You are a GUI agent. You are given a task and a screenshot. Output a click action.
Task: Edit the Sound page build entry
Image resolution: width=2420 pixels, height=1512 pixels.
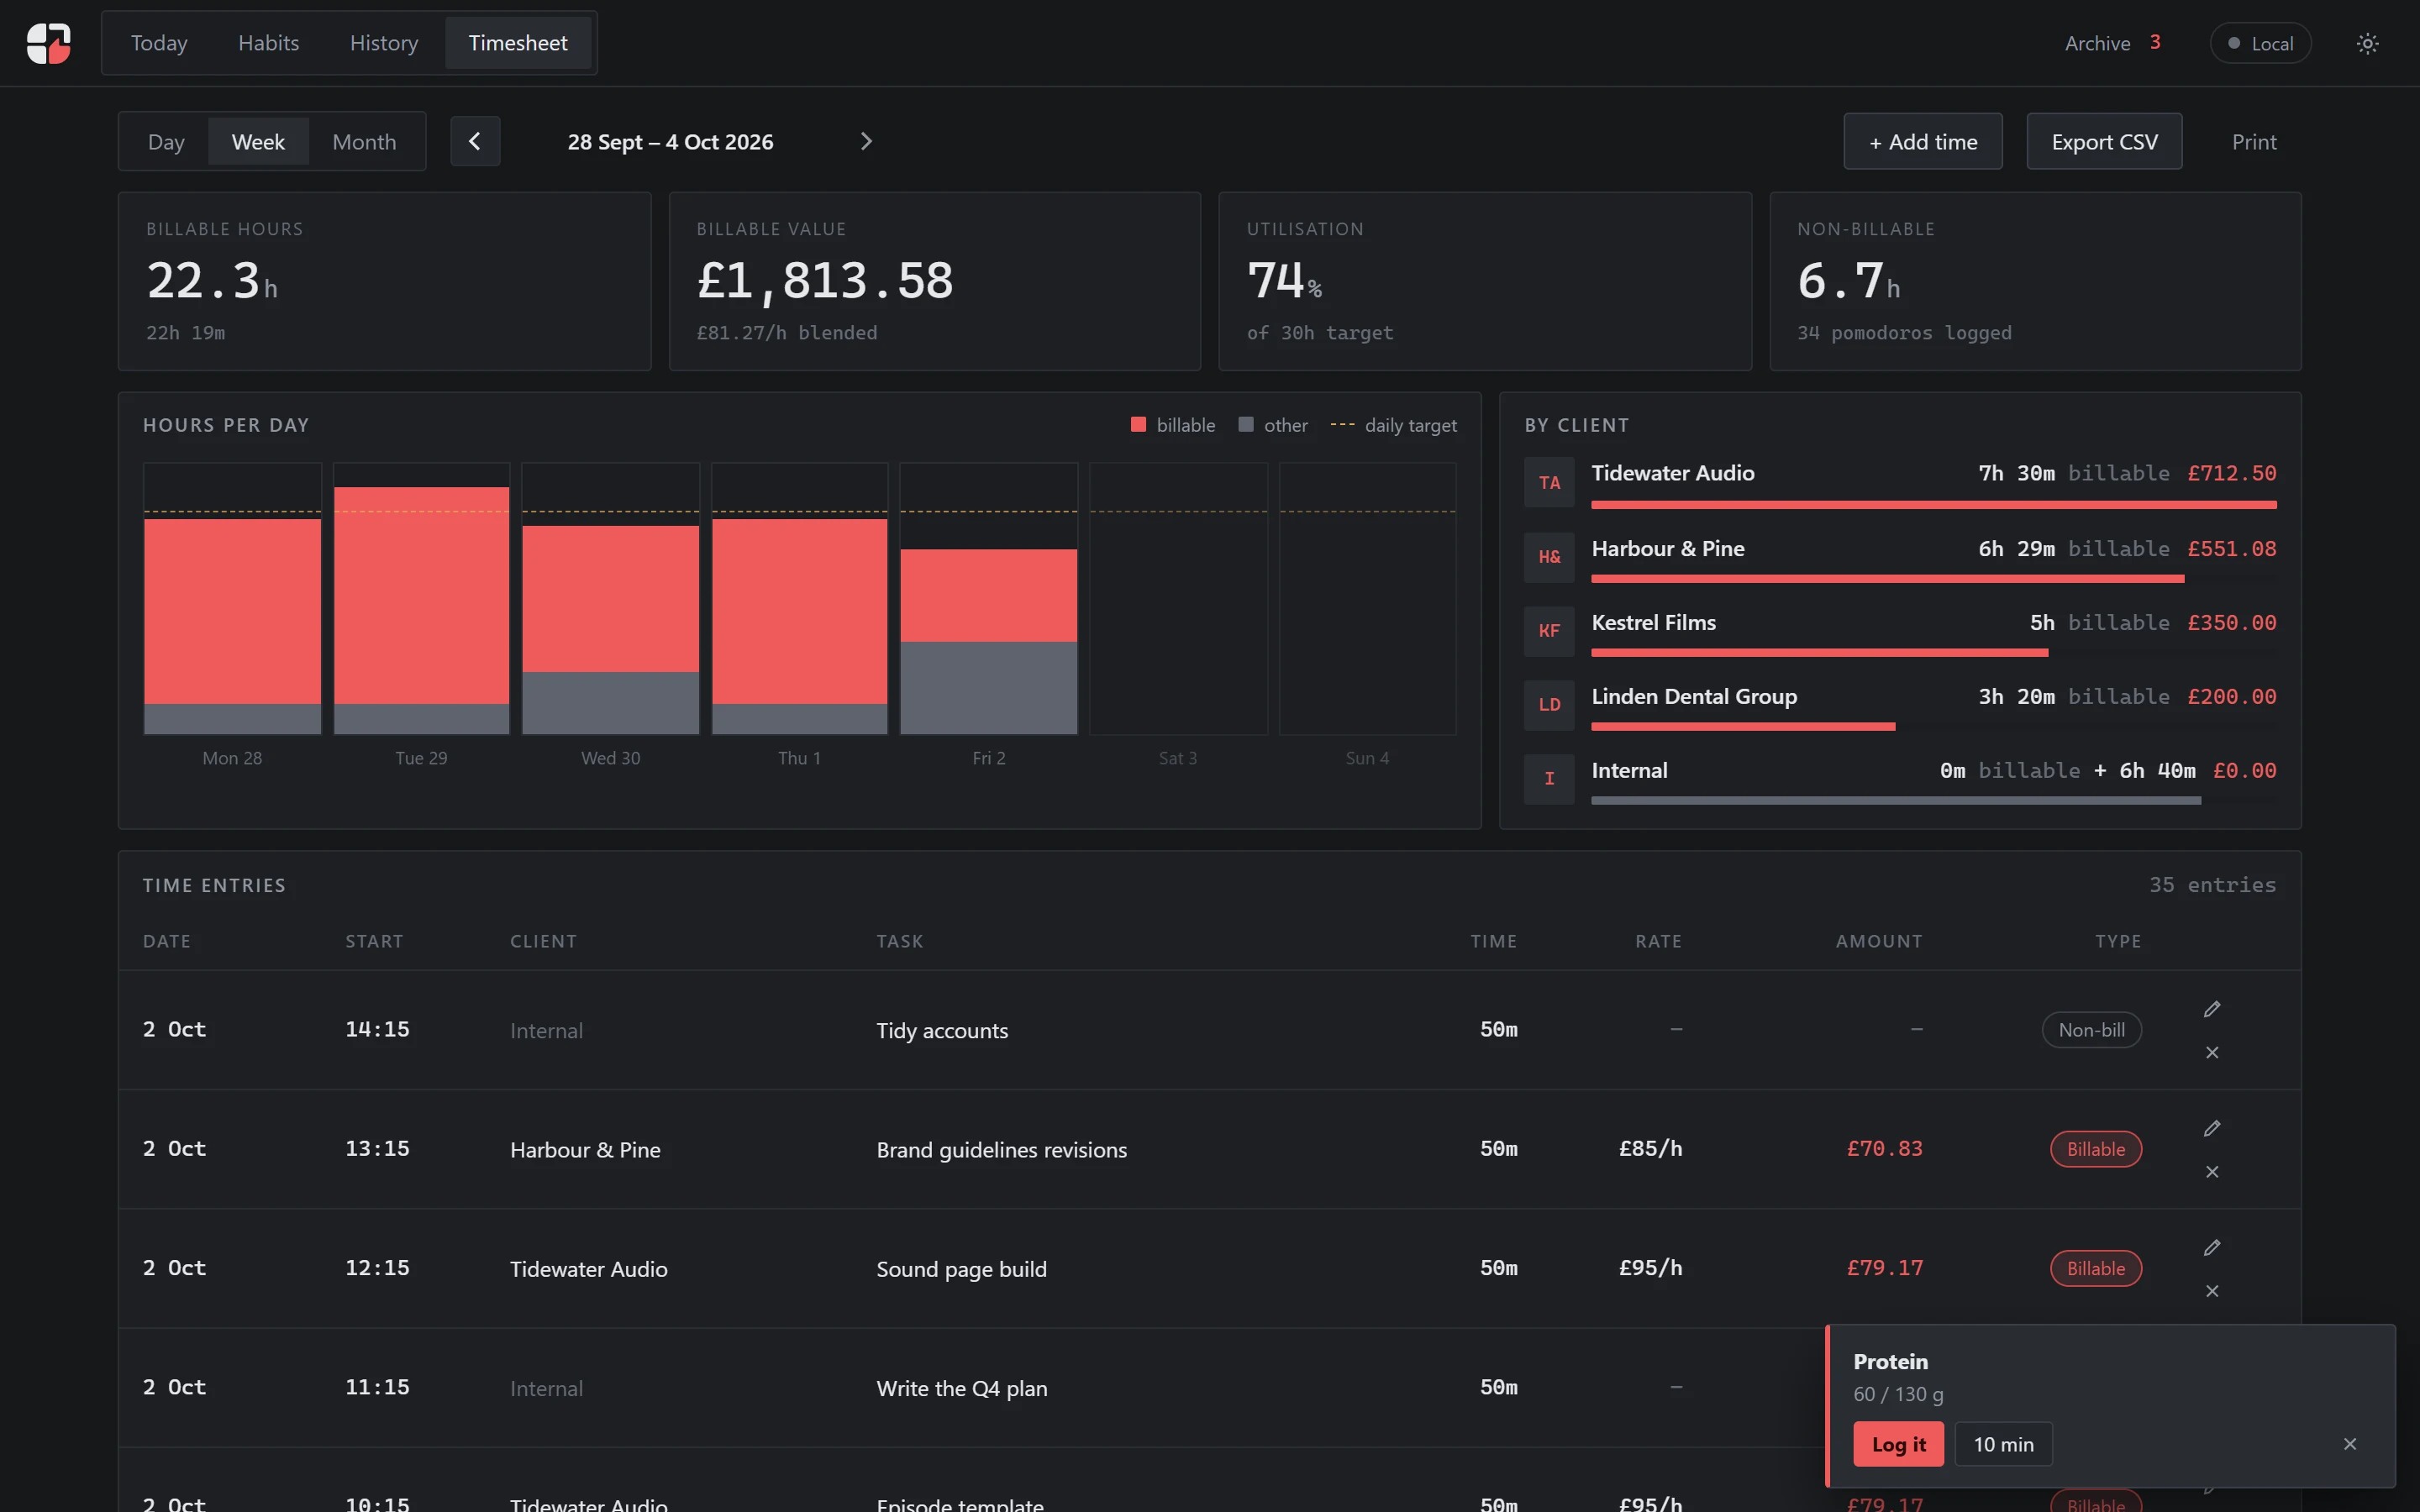[x=2212, y=1247]
